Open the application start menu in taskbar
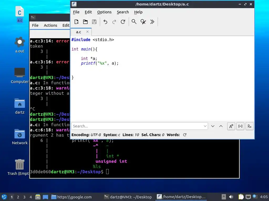This screenshot has width=269, height=201. pyautogui.click(x=4, y=197)
